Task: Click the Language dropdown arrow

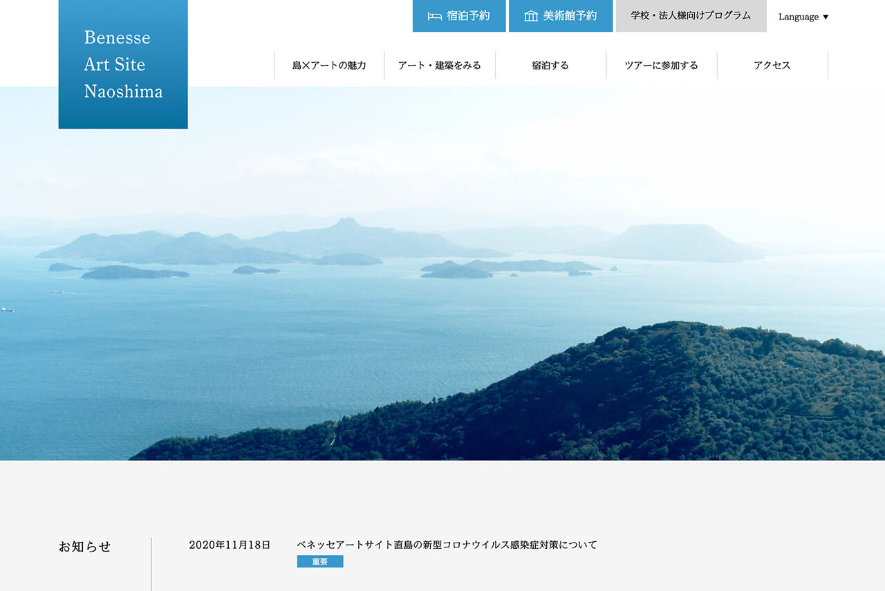Action: (x=826, y=17)
